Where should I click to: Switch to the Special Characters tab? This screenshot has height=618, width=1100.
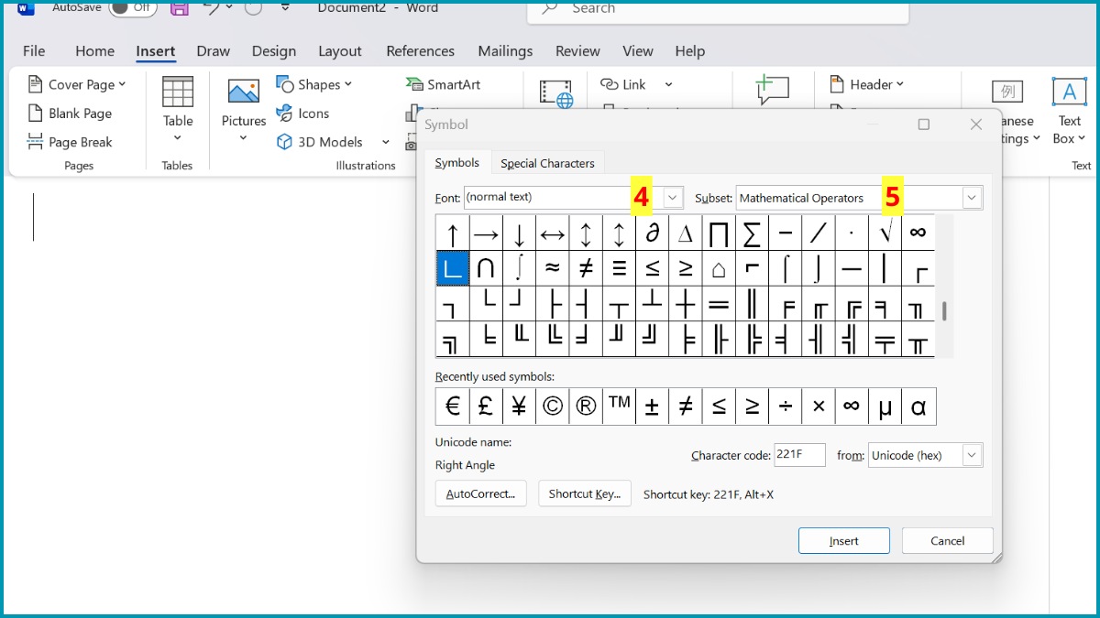pos(547,163)
